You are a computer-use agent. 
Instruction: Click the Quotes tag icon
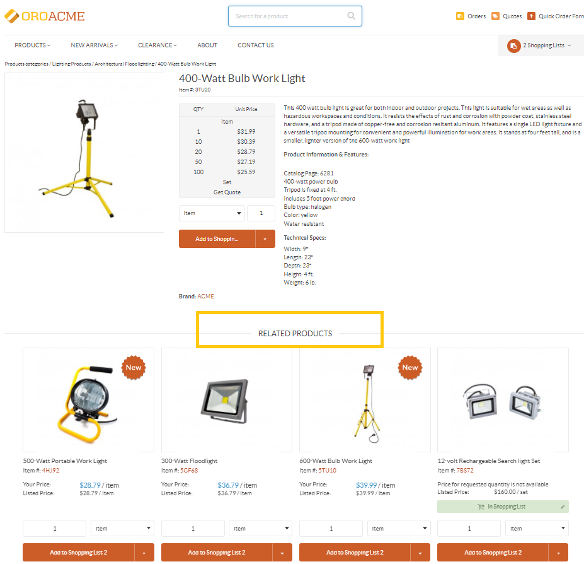(x=495, y=16)
